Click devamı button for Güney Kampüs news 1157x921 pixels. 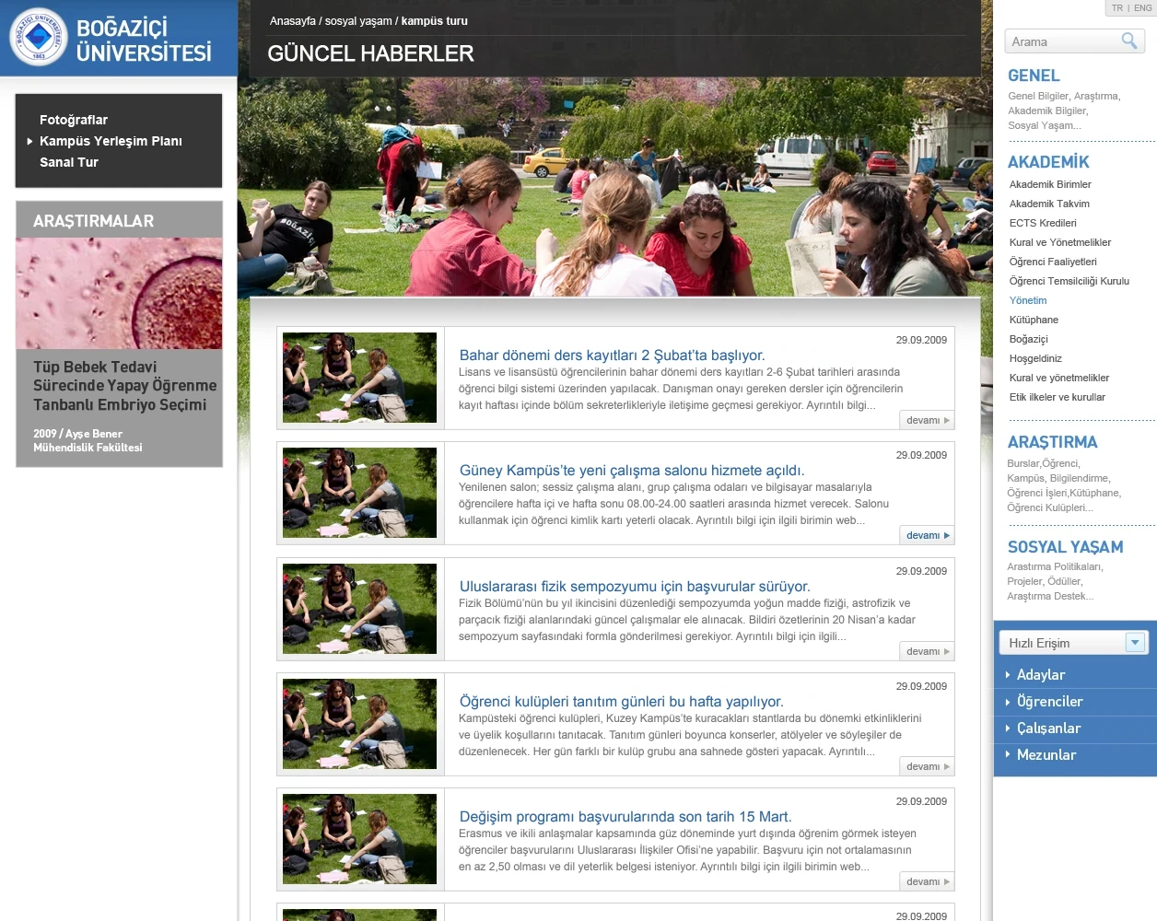[928, 535]
